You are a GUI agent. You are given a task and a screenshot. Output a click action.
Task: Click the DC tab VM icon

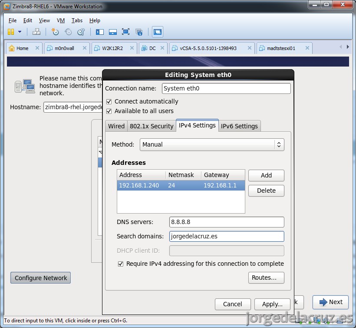point(144,48)
